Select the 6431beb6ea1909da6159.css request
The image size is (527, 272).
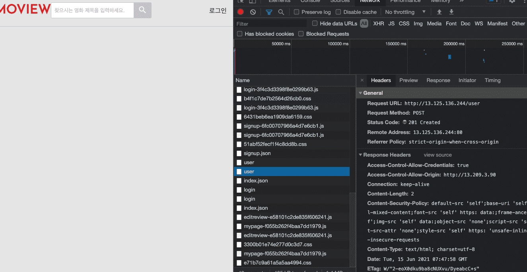[x=278, y=117]
